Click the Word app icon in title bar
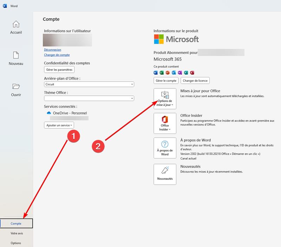Screen dimensions: 281x247 click(x=5, y=6)
